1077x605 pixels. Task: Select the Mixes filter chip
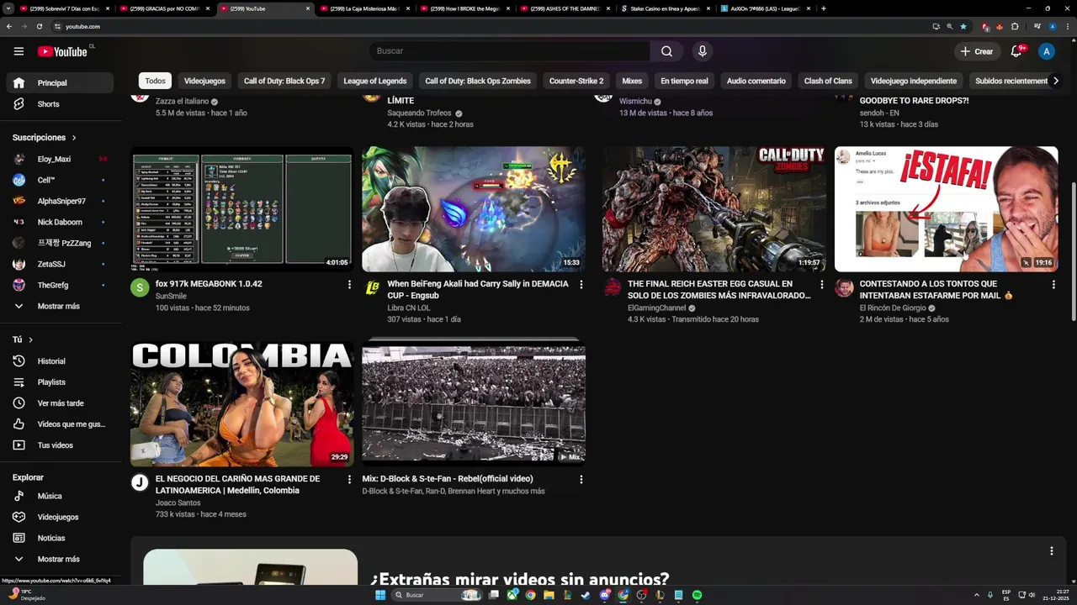632,81
